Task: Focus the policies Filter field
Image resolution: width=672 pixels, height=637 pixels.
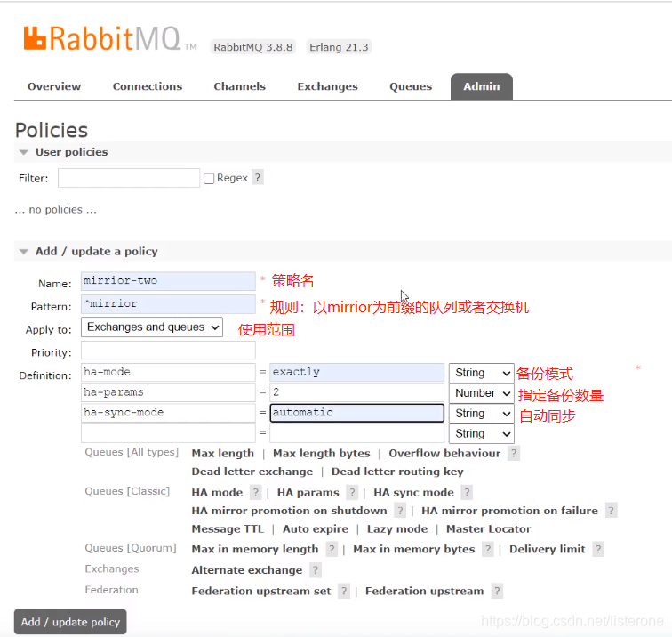Action: [129, 178]
